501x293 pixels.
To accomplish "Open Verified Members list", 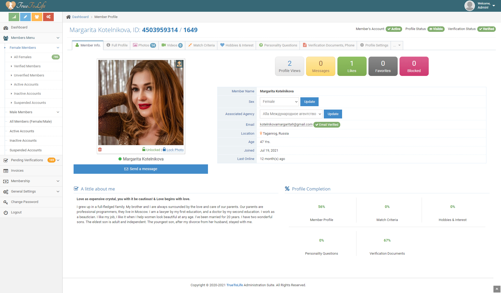I will pyautogui.click(x=27, y=66).
